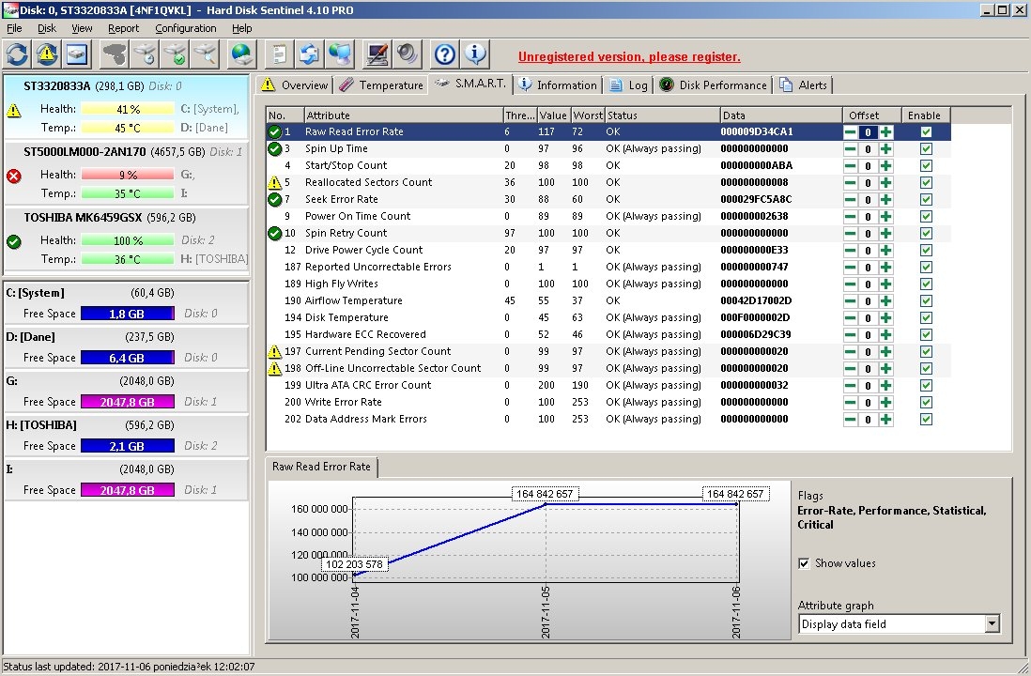Click the Raw Read Error Rate graph tab
Screen dimensions: 1031x676
click(321, 467)
